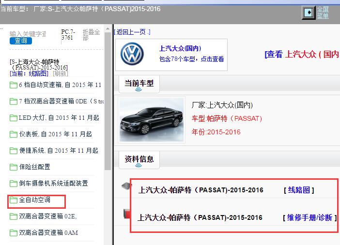Click the [刷新] refresh link
This screenshot has width=340, height=245.
[x=61, y=73]
